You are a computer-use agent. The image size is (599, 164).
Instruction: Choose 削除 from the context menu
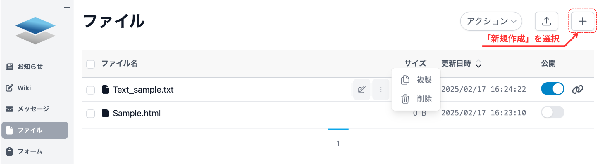[x=416, y=99]
